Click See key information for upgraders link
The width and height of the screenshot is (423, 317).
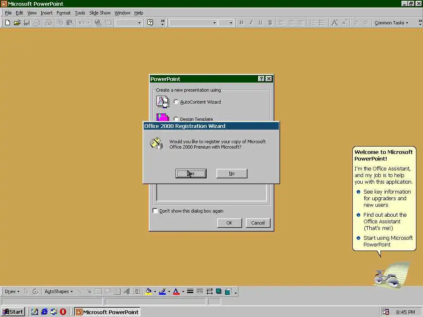[x=387, y=198]
